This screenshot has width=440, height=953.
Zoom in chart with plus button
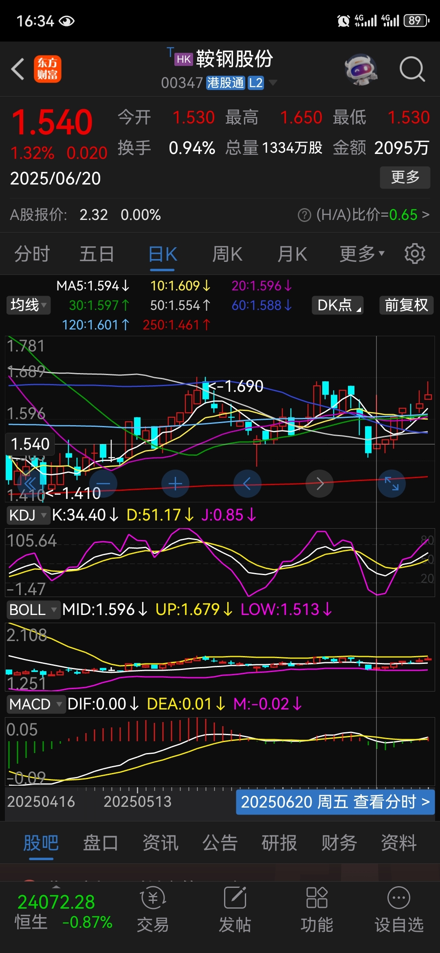tap(175, 483)
